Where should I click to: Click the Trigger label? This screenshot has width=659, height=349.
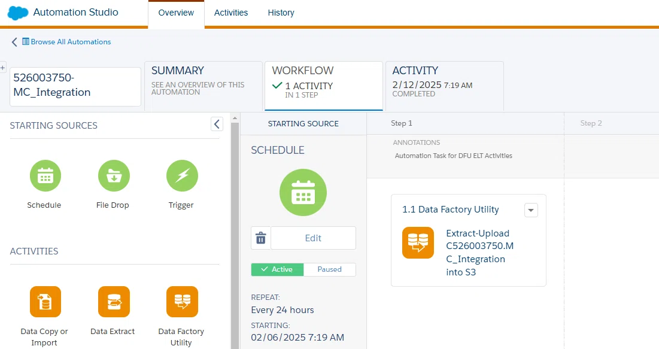point(181,205)
